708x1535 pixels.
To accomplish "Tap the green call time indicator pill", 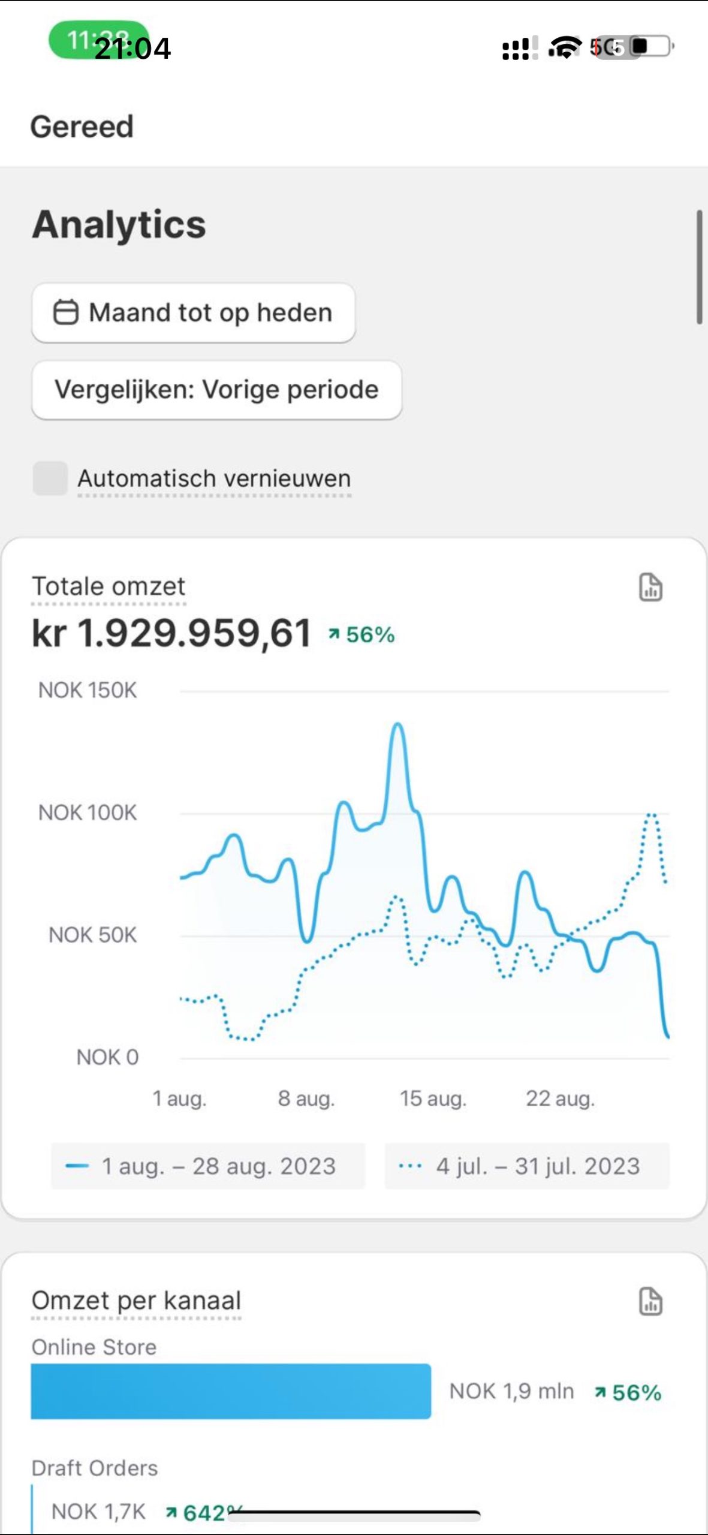I will pyautogui.click(x=99, y=40).
